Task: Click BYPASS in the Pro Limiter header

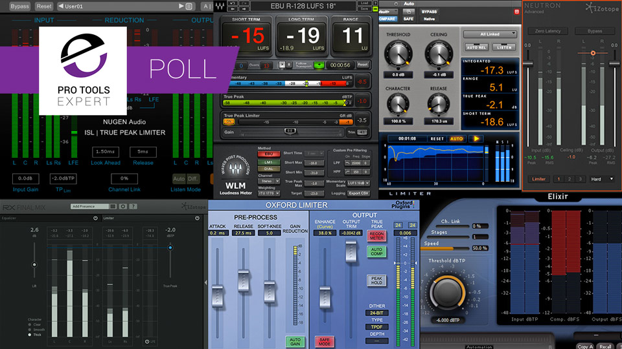Action: tap(429, 12)
